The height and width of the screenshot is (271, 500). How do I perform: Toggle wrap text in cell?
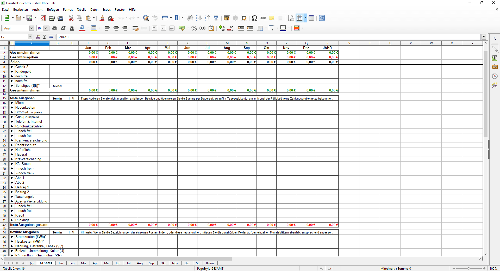click(135, 28)
